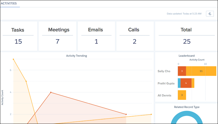
Task: Click the Leaderboard Activity Count axis label
Action: (x=197, y=60)
